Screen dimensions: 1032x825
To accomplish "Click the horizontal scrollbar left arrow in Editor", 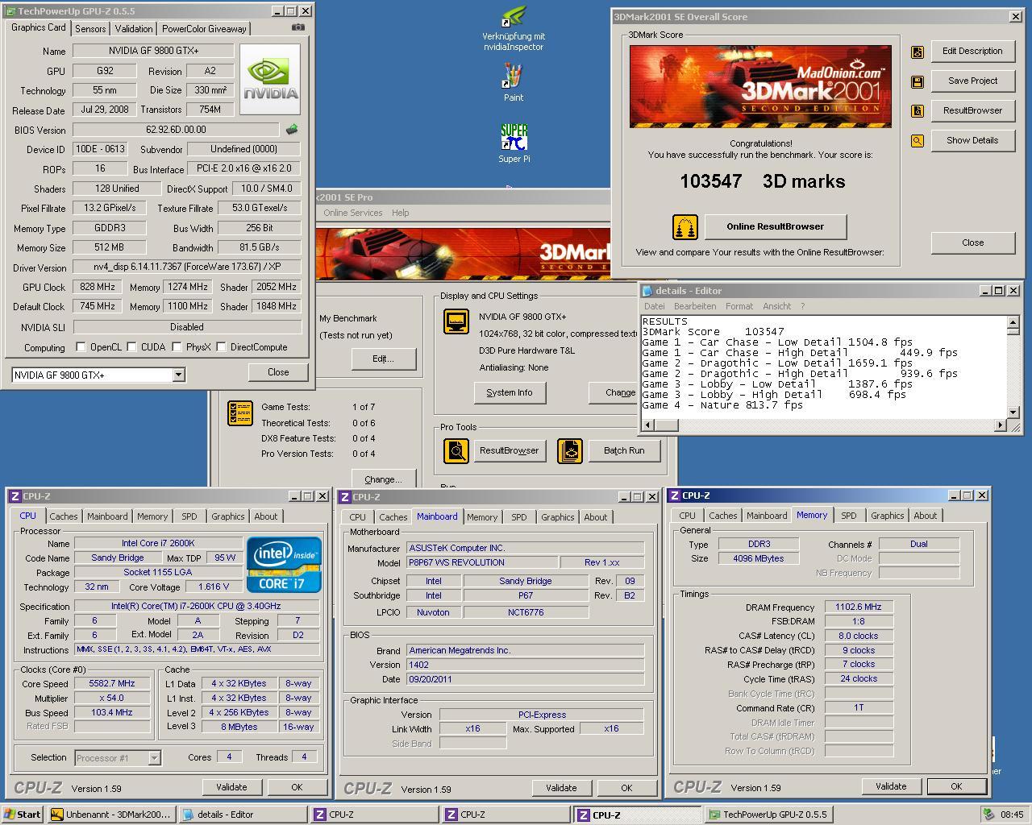I will [648, 425].
